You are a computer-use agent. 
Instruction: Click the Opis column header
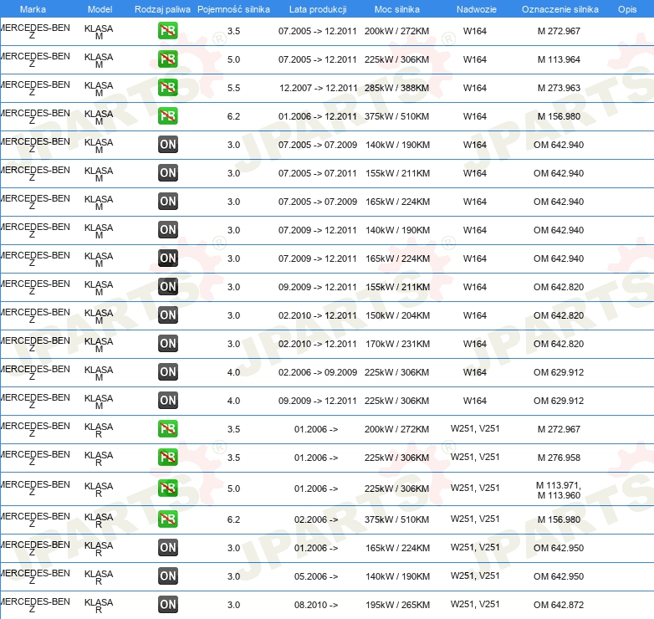pos(627,9)
